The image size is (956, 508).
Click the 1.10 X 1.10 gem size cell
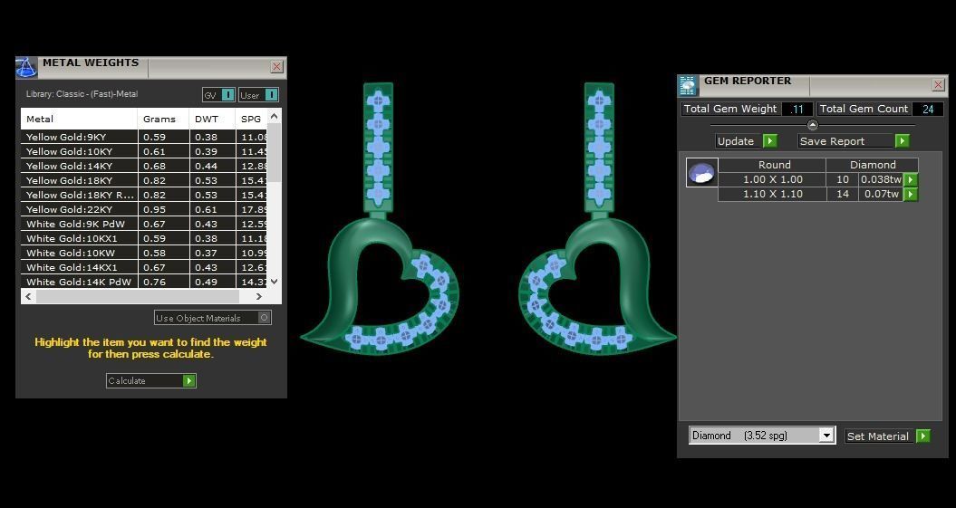pos(772,195)
